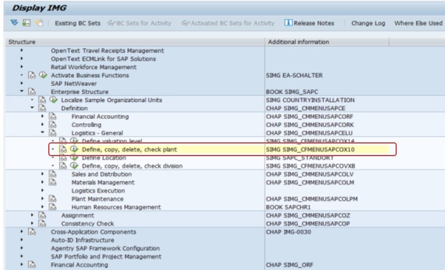
Task: Collapse the Enterprise Structure node
Action: point(22,92)
